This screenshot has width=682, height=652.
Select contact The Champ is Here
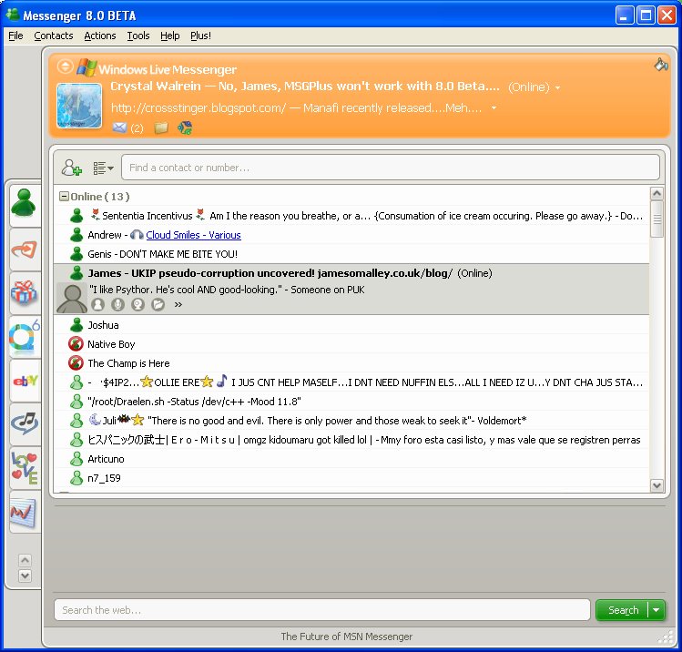point(351,362)
